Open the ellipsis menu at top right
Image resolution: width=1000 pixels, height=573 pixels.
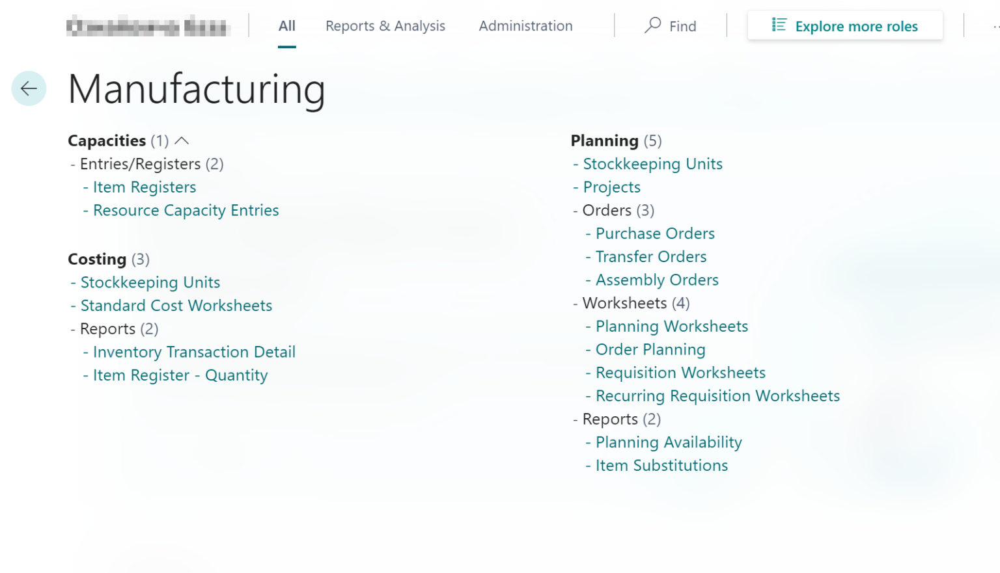[x=995, y=26]
